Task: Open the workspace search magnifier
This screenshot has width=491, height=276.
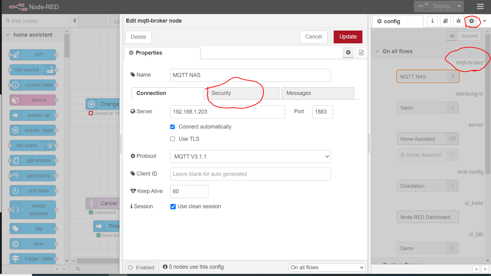Action: click(x=78, y=269)
